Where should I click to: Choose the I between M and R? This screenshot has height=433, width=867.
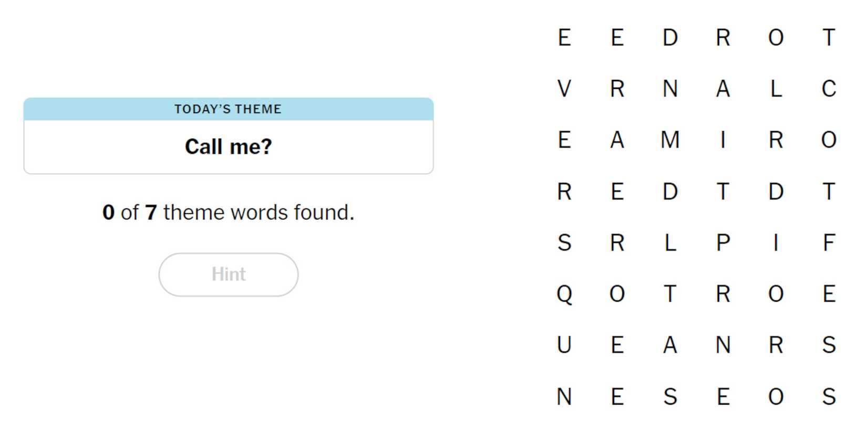click(723, 140)
